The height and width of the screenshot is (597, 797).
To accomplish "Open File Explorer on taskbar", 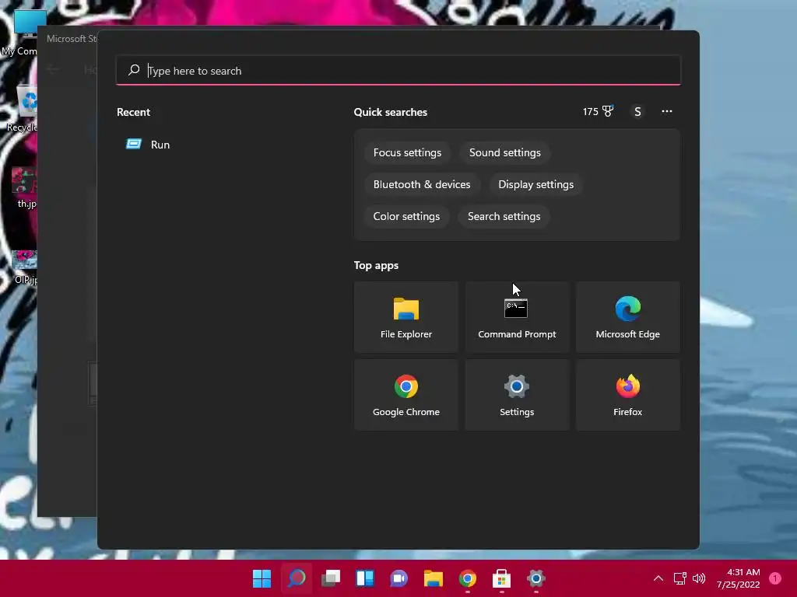I will (433, 578).
